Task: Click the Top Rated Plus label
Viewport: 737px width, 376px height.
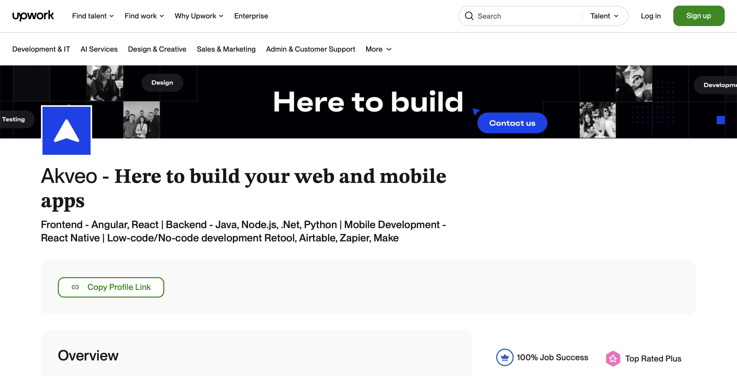Action: click(653, 359)
